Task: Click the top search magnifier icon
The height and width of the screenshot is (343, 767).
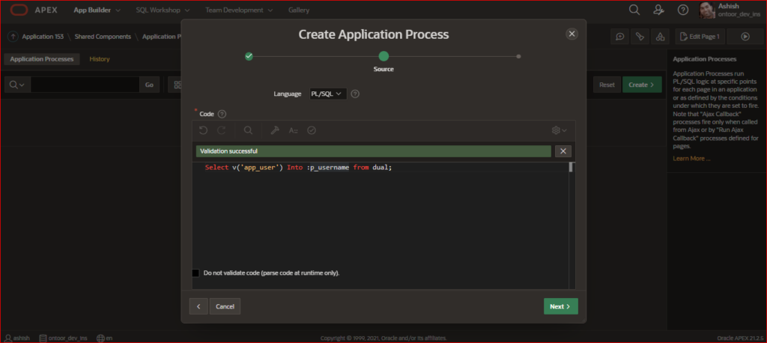Action: pos(634,10)
